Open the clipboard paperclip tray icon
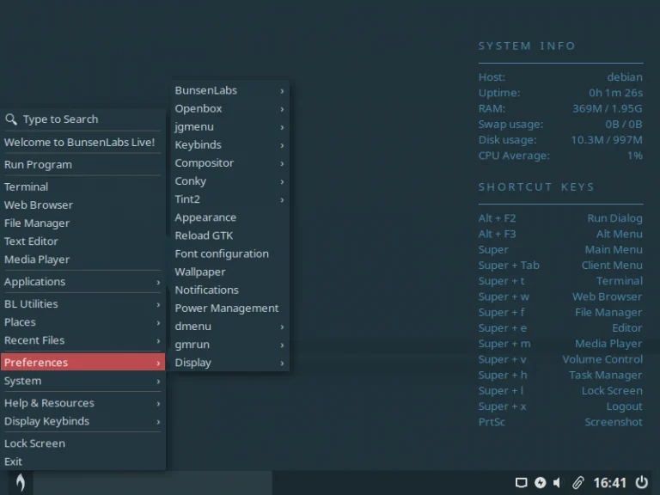 pos(578,482)
